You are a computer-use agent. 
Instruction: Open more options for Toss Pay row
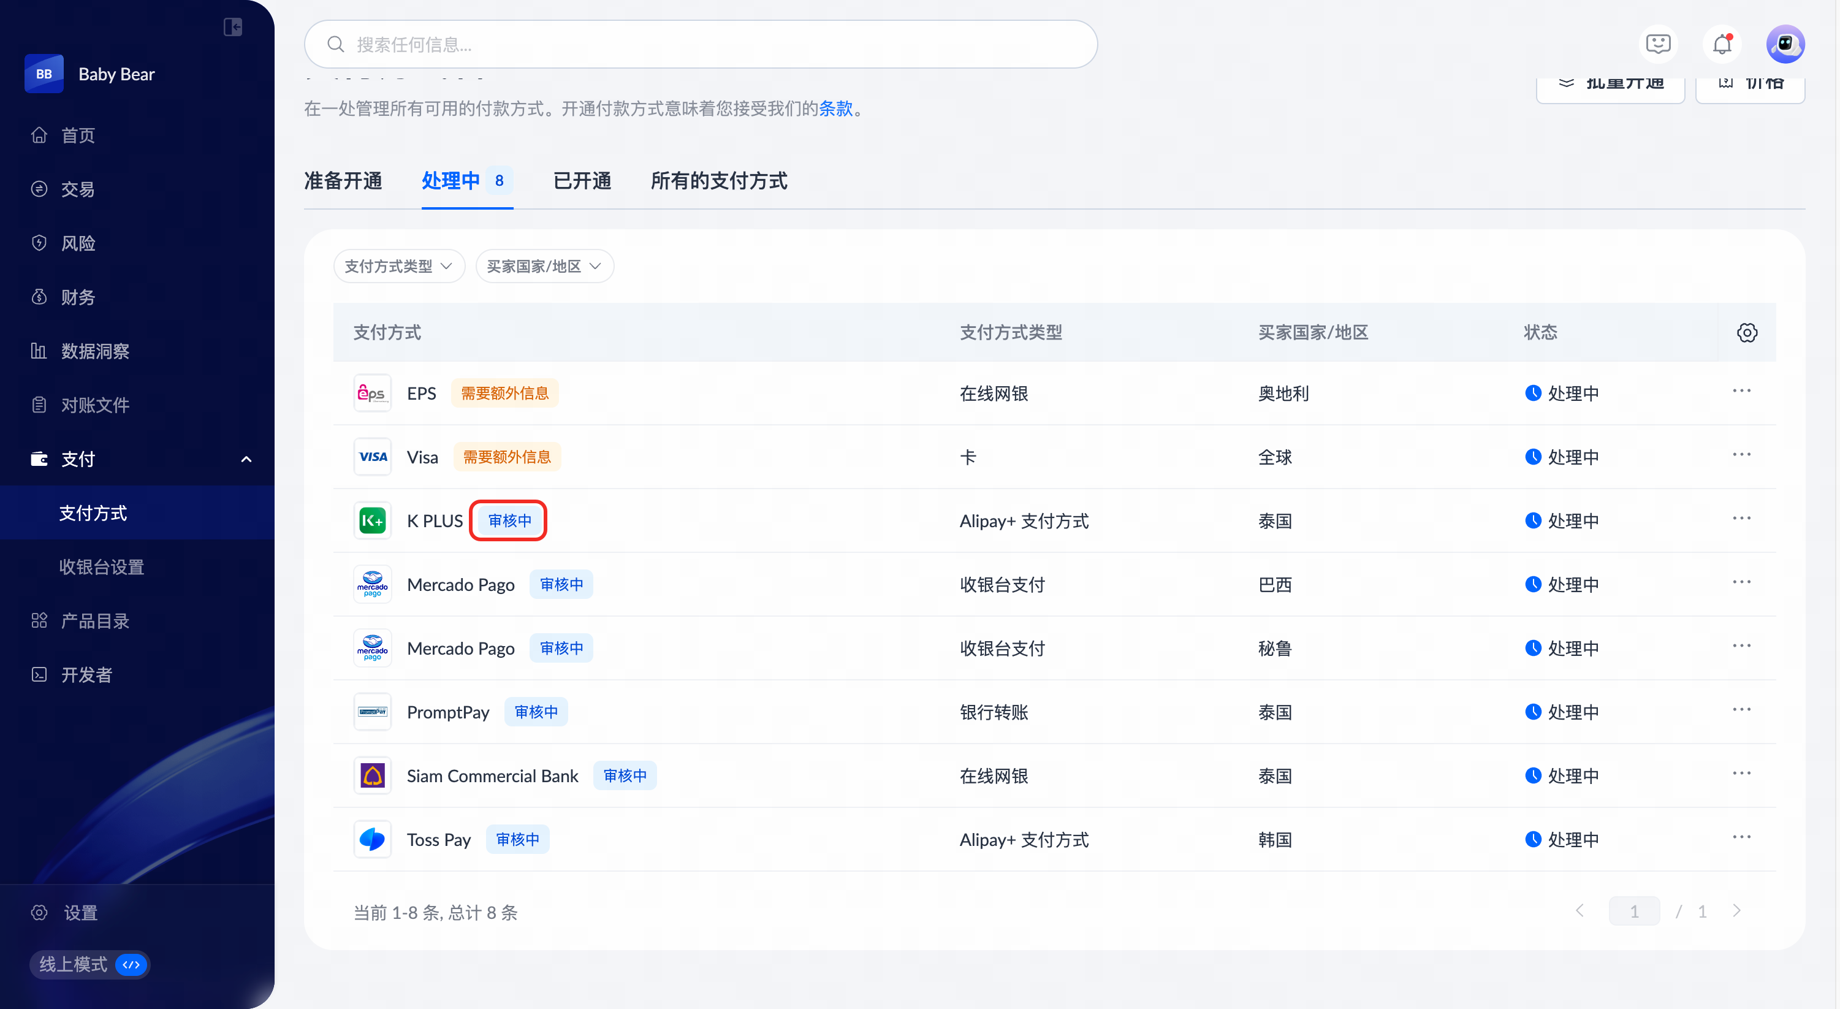(x=1741, y=837)
